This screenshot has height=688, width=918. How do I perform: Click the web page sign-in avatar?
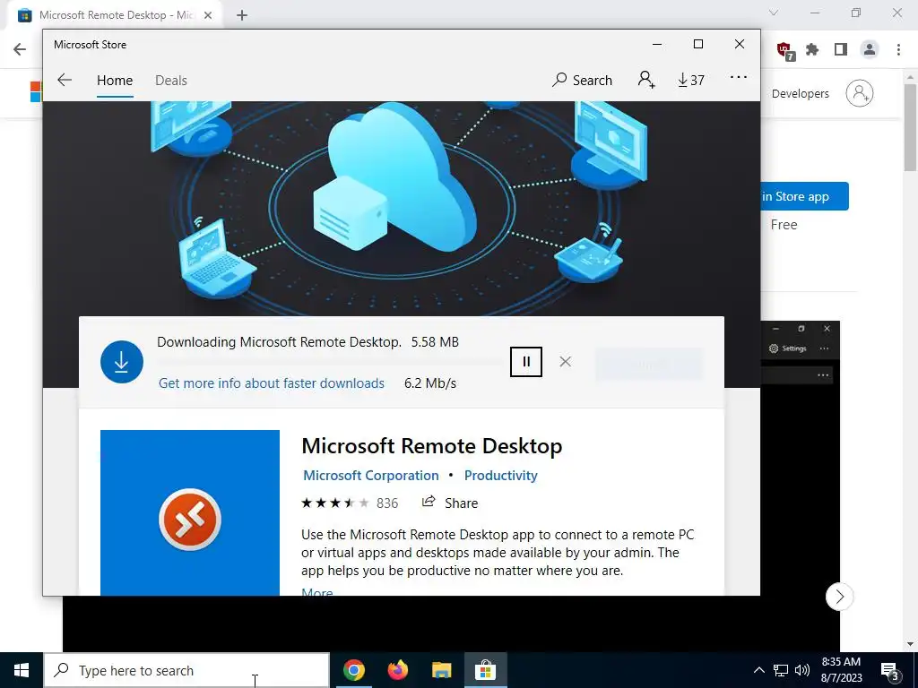(x=860, y=93)
